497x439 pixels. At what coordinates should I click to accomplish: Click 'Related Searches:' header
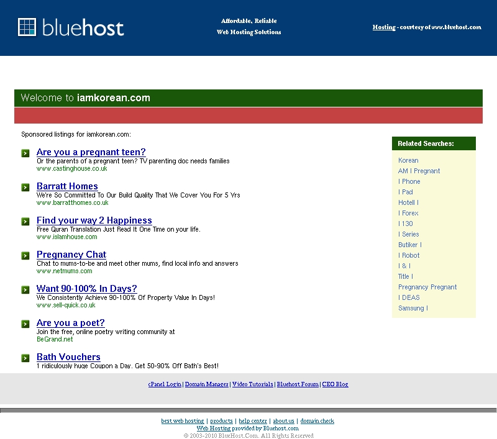click(426, 143)
